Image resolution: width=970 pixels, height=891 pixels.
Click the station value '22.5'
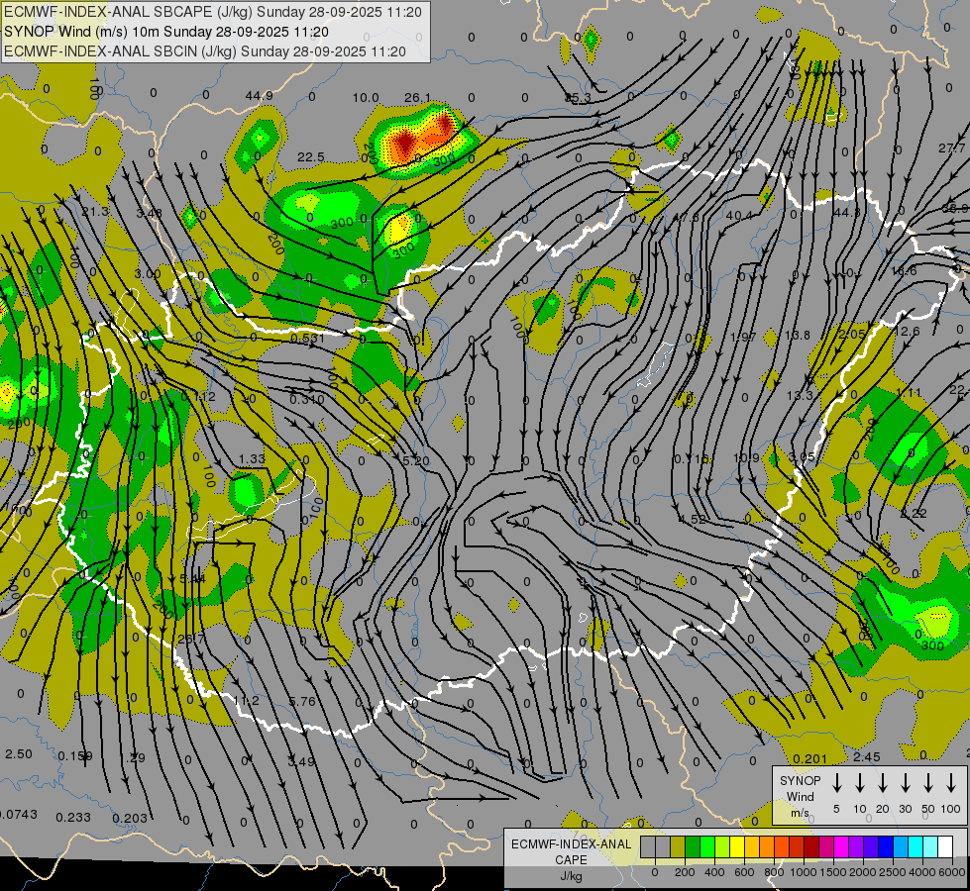pos(310,157)
